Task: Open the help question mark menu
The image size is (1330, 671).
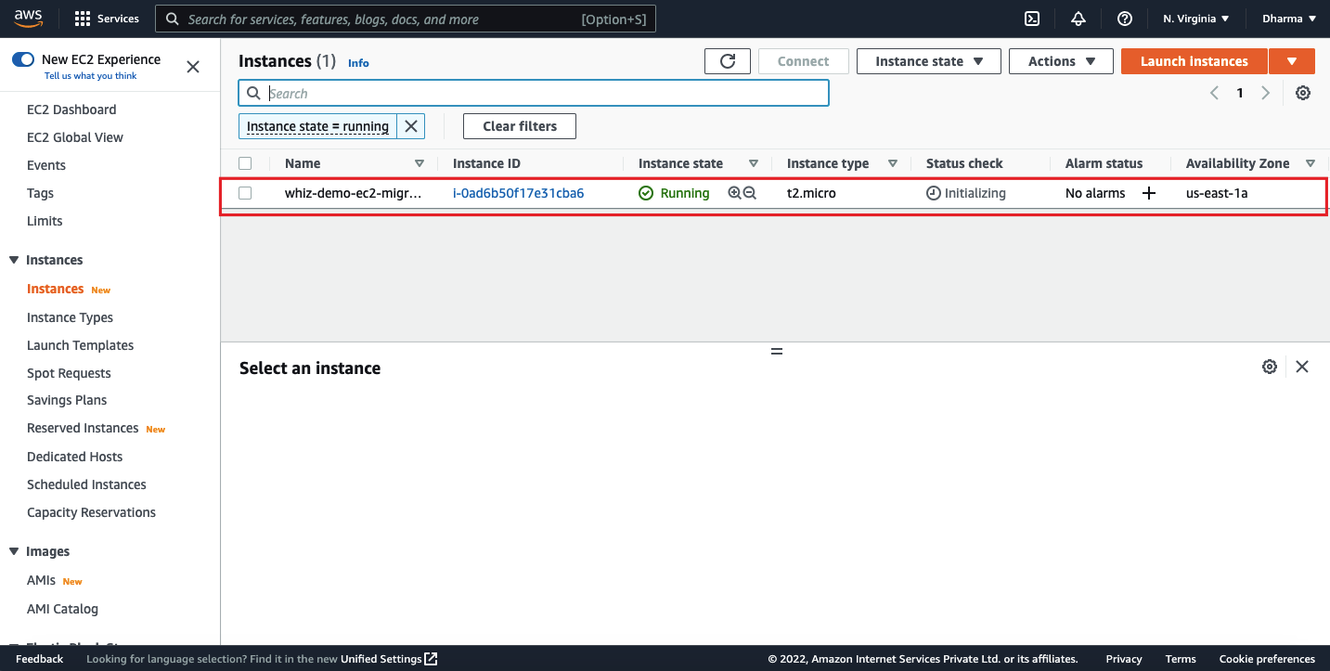Action: (x=1125, y=19)
